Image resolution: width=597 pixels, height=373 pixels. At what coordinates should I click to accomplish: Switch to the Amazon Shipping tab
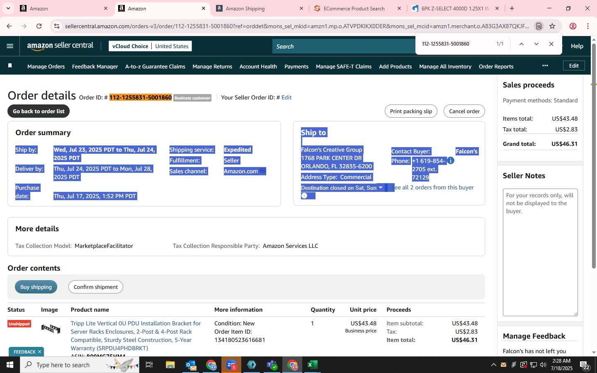pyautogui.click(x=260, y=8)
